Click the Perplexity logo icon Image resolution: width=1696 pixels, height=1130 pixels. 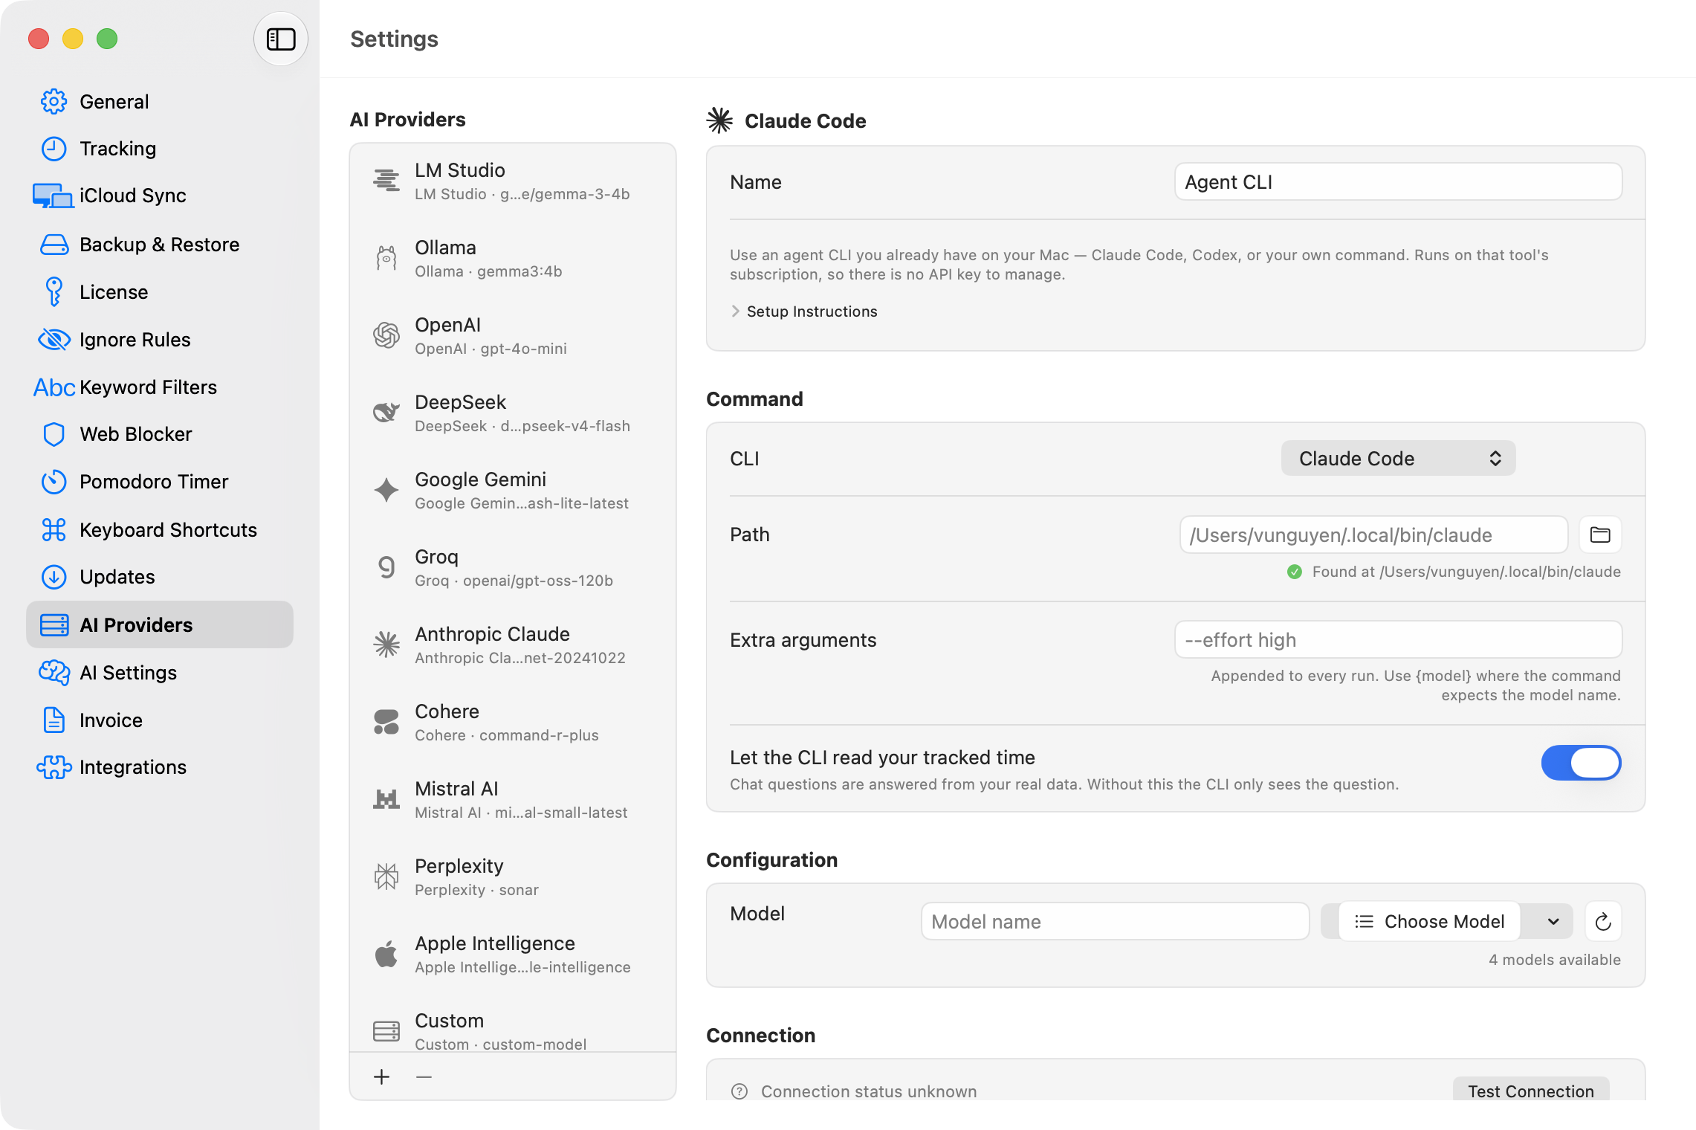pyautogui.click(x=386, y=876)
